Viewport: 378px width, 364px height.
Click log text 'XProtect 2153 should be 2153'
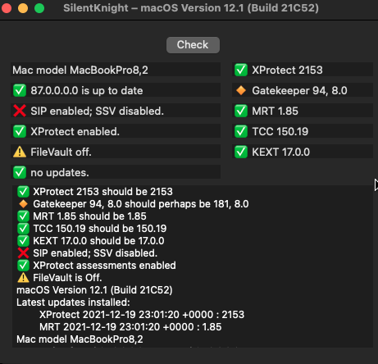[102, 192]
